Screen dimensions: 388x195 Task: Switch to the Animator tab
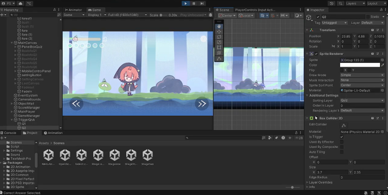tap(73, 10)
